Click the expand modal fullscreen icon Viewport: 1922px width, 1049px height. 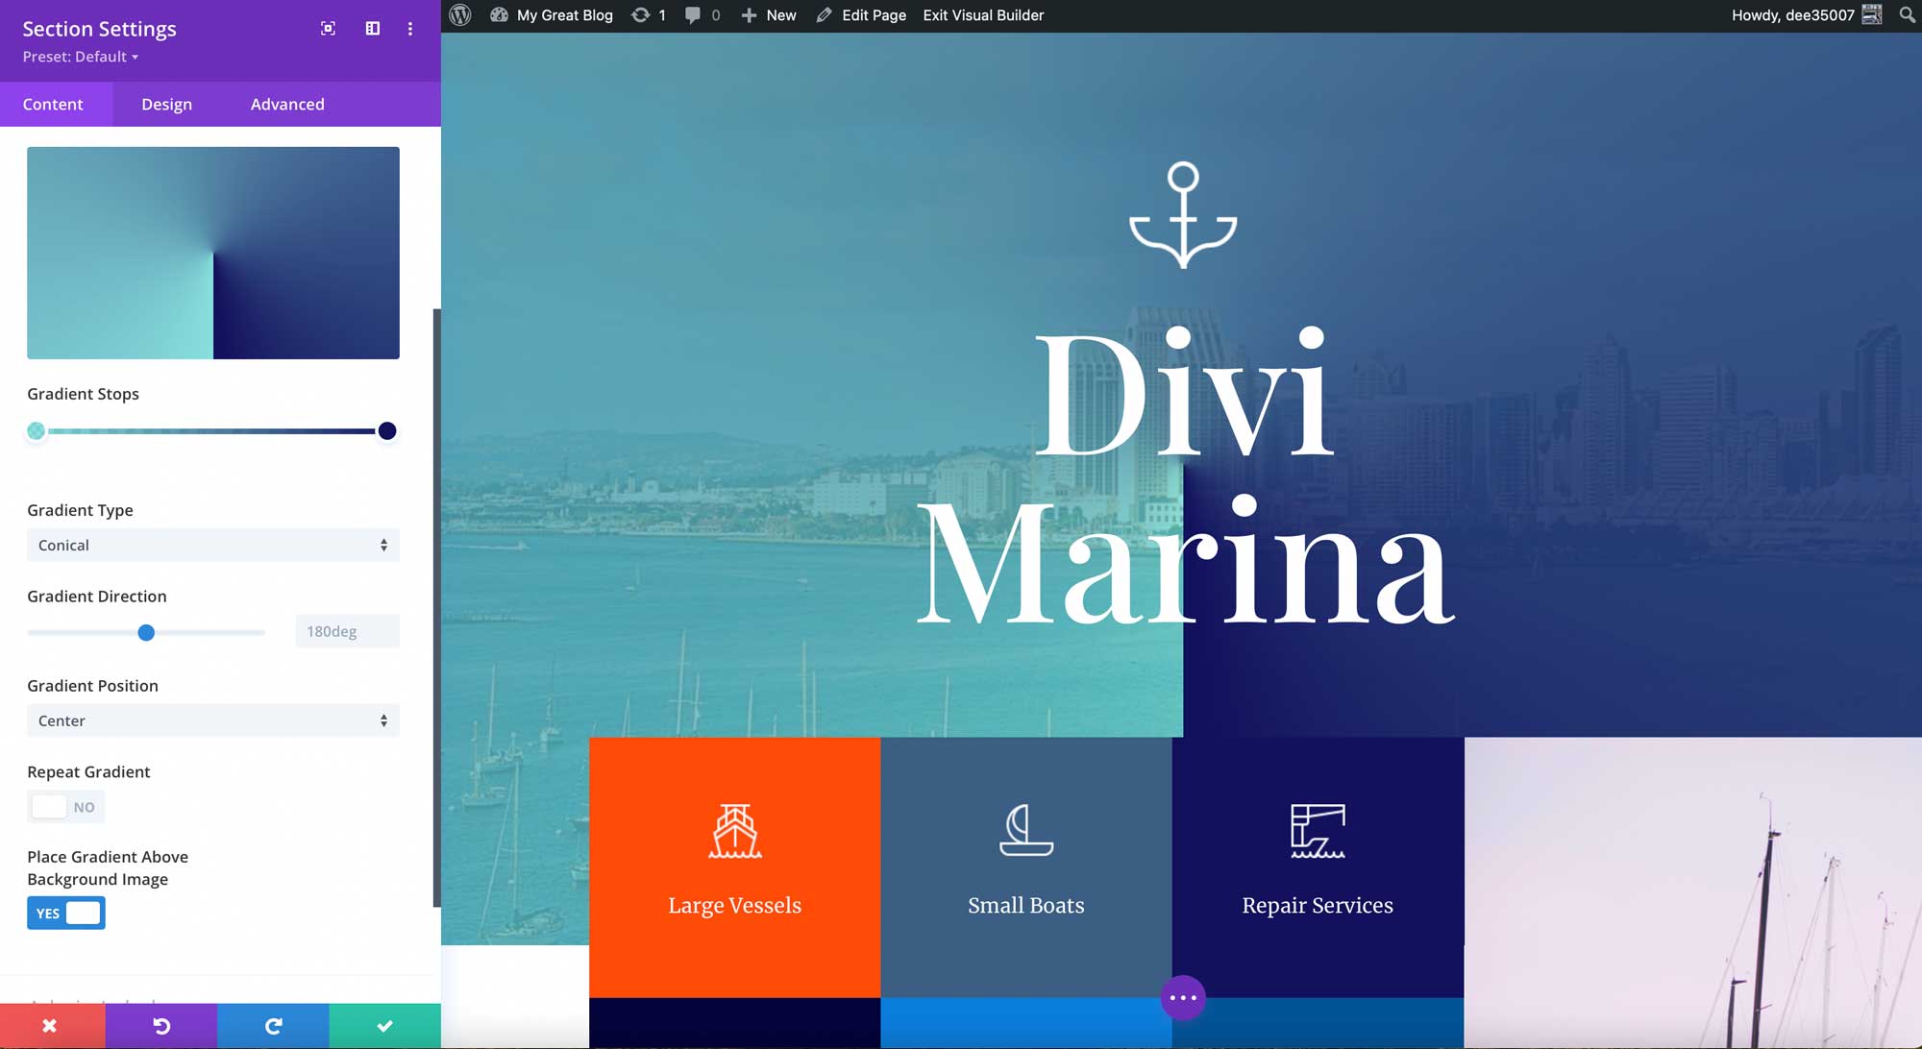point(328,29)
